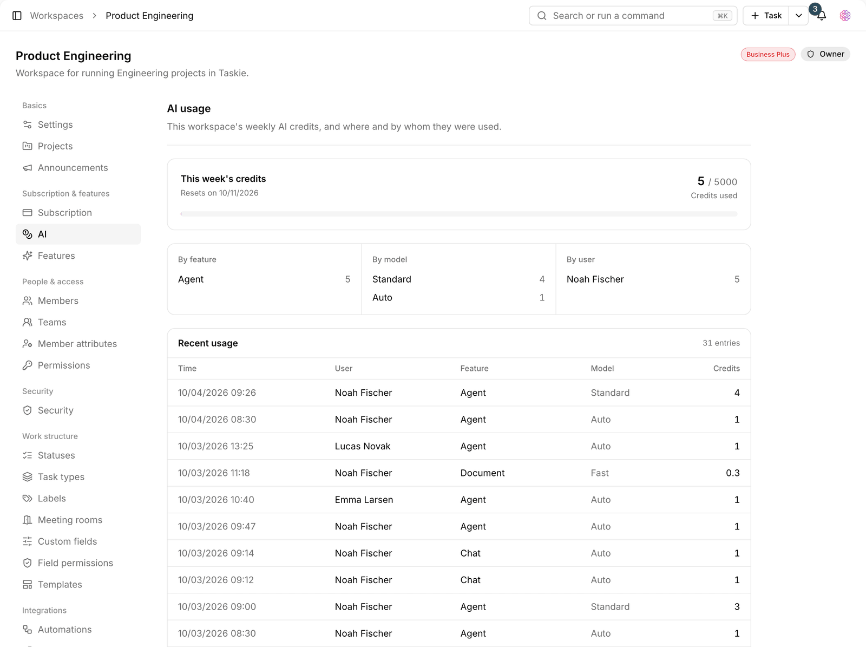
Task: Click Lucas Novak in recent usage
Action: tap(363, 446)
